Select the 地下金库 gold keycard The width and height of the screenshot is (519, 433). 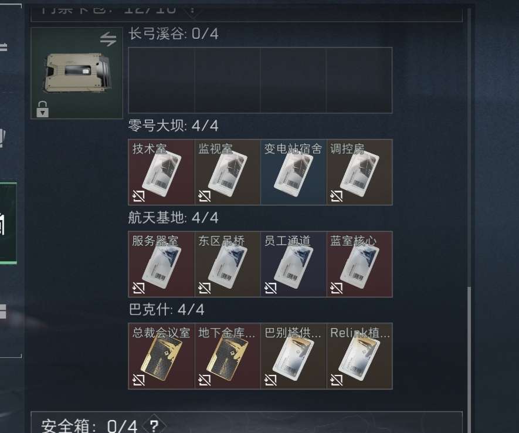tap(228, 356)
